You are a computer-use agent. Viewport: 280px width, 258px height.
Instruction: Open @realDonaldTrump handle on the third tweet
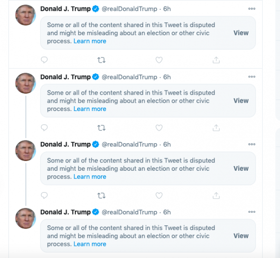(129, 145)
